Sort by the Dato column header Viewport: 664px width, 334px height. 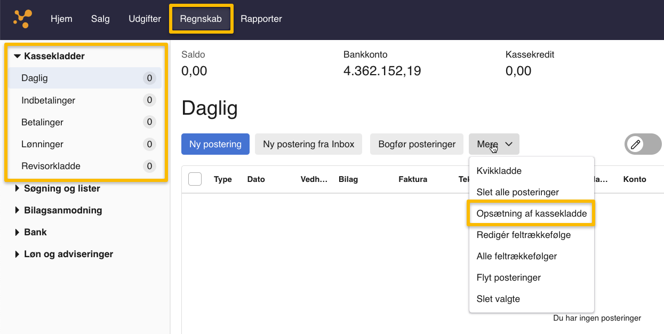(256, 179)
